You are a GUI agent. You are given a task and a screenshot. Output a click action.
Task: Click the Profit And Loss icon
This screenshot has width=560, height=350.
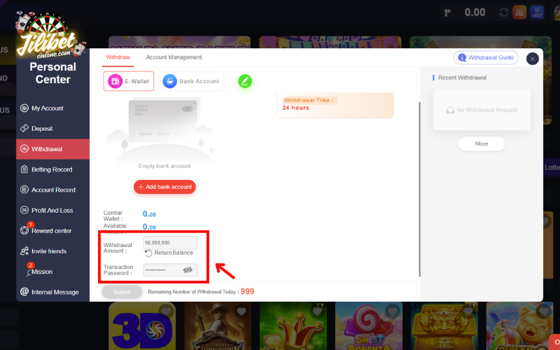(x=24, y=210)
